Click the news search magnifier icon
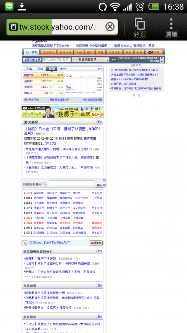Screen dimensions: 187x333 click(45, 184)
